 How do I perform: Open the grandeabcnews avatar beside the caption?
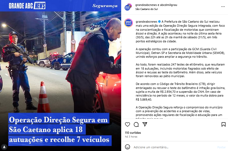pyautogui.click(x=128, y=23)
